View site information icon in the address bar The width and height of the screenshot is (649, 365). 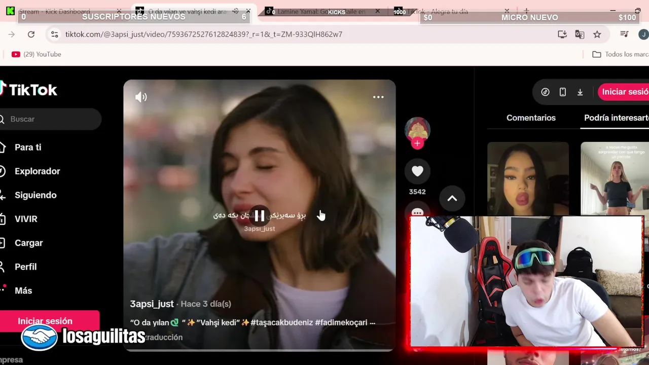point(55,34)
